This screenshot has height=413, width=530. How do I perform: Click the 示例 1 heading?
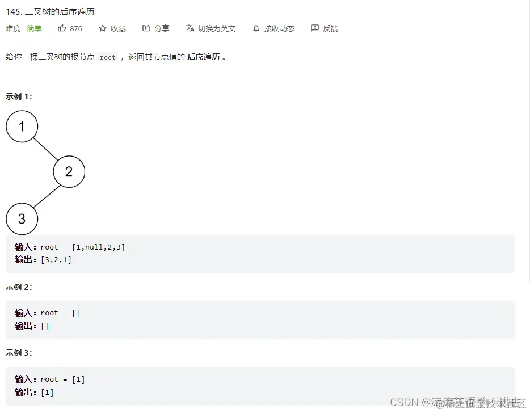click(x=18, y=96)
